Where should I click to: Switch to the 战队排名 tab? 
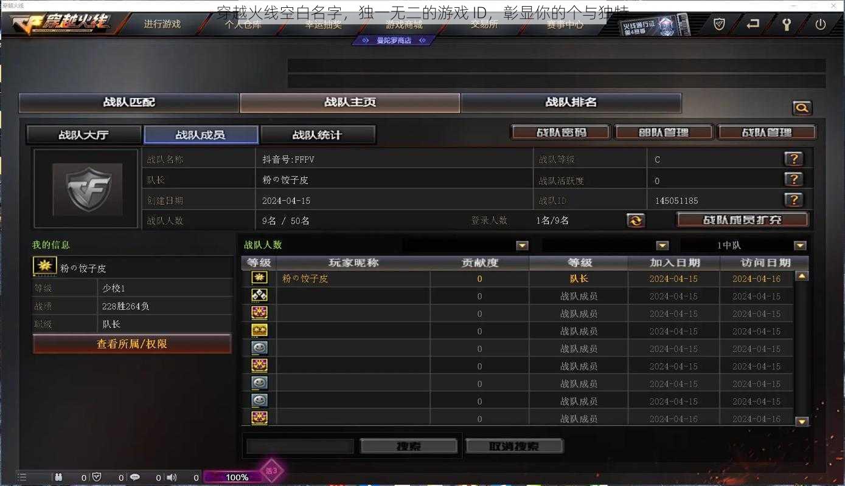(571, 103)
